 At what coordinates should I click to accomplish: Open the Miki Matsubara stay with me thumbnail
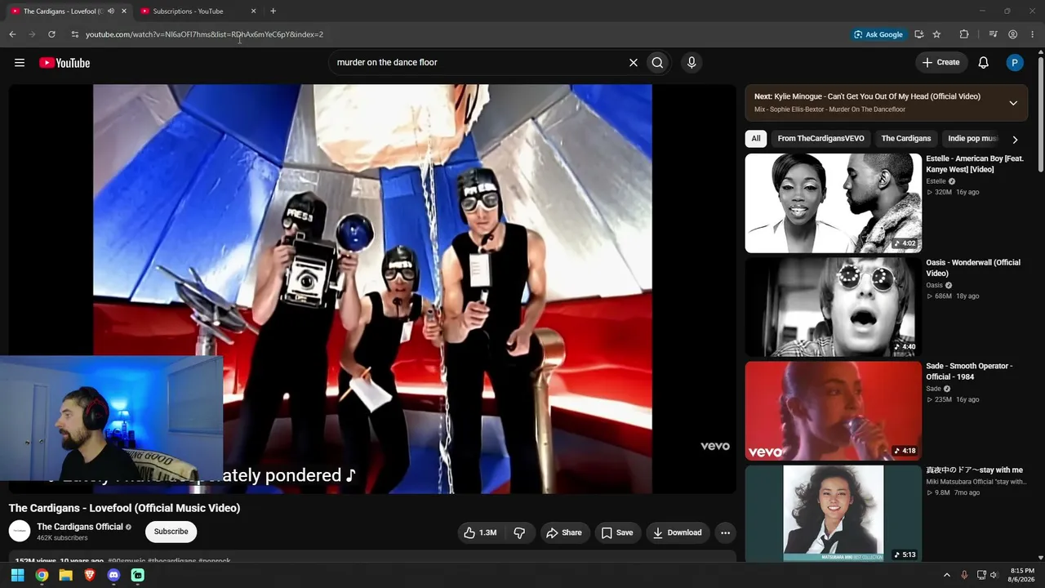tap(834, 514)
